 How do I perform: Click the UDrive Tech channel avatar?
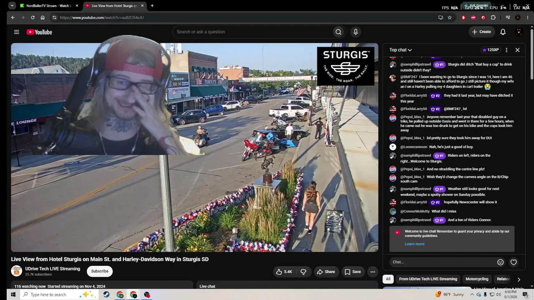(17, 271)
